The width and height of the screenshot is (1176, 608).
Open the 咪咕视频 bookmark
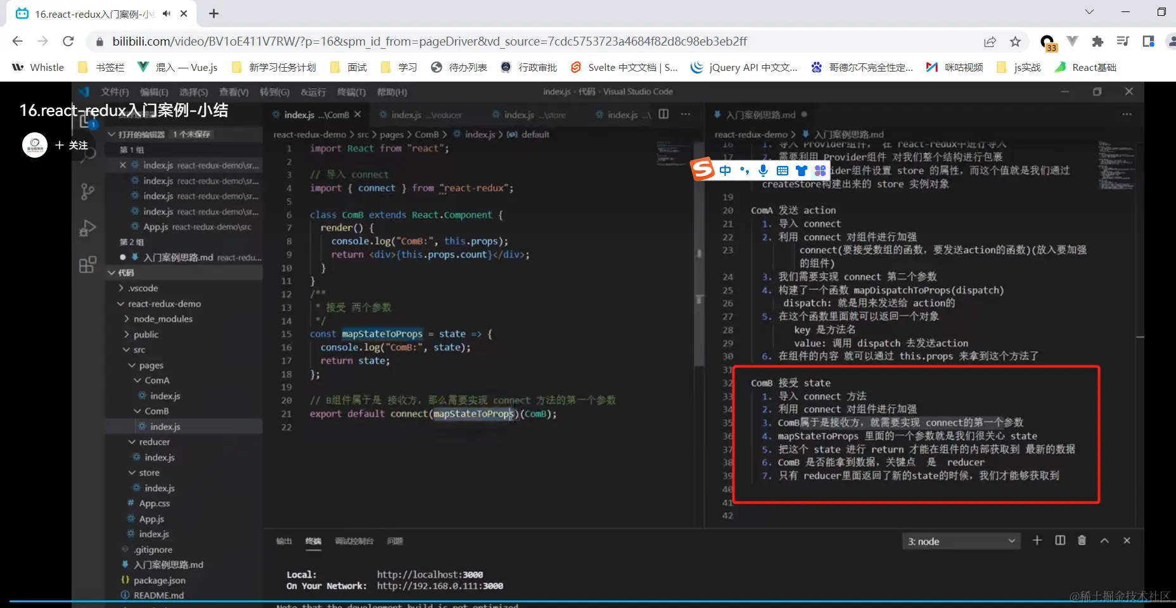click(955, 67)
